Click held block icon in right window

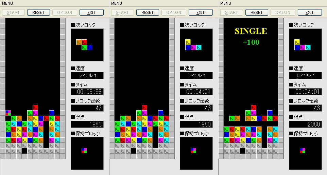coord(303,151)
